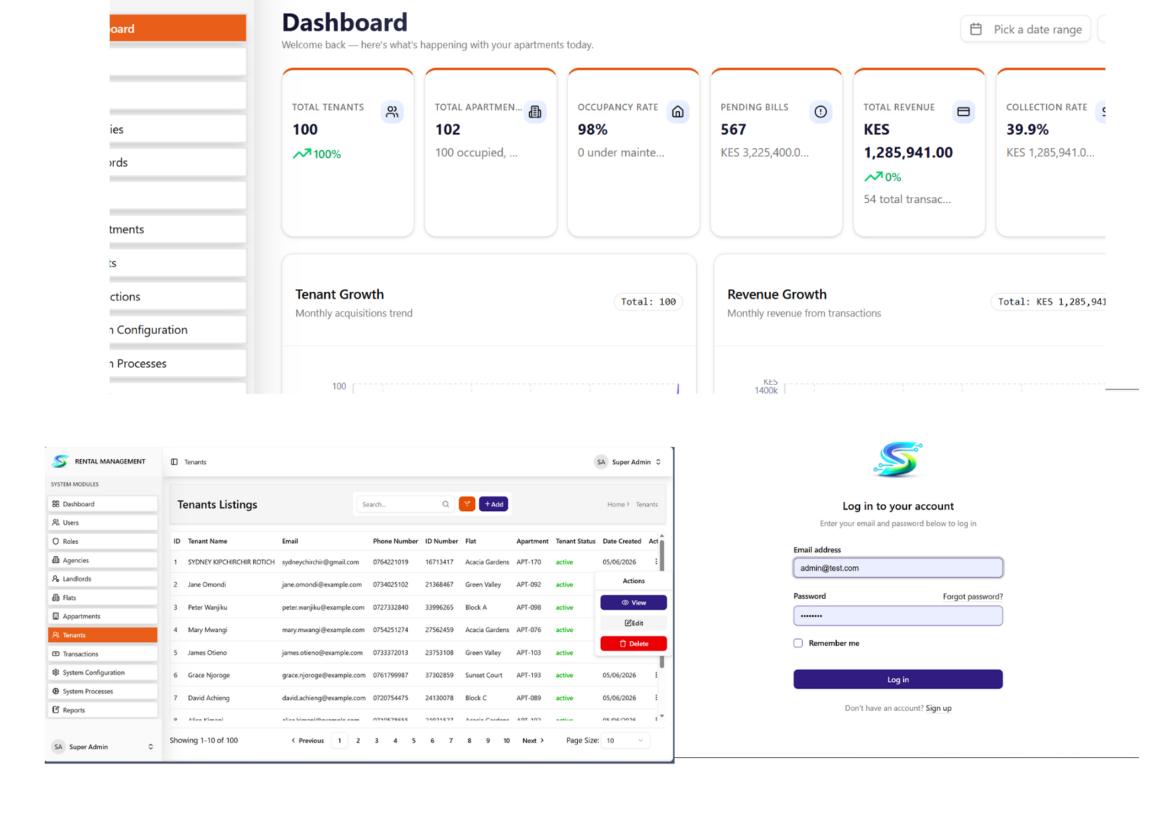The image size is (1159, 822).
Task: Click the Home breadcrumb link
Action: [x=616, y=504]
